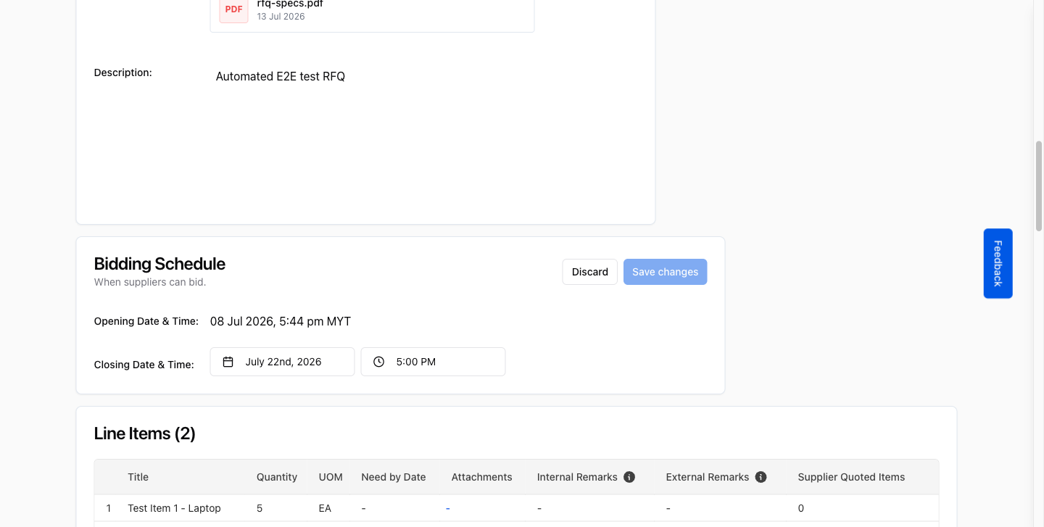Click the PDF file icon for rfq-specs.pdf
The image size is (1044, 527).
(233, 9)
